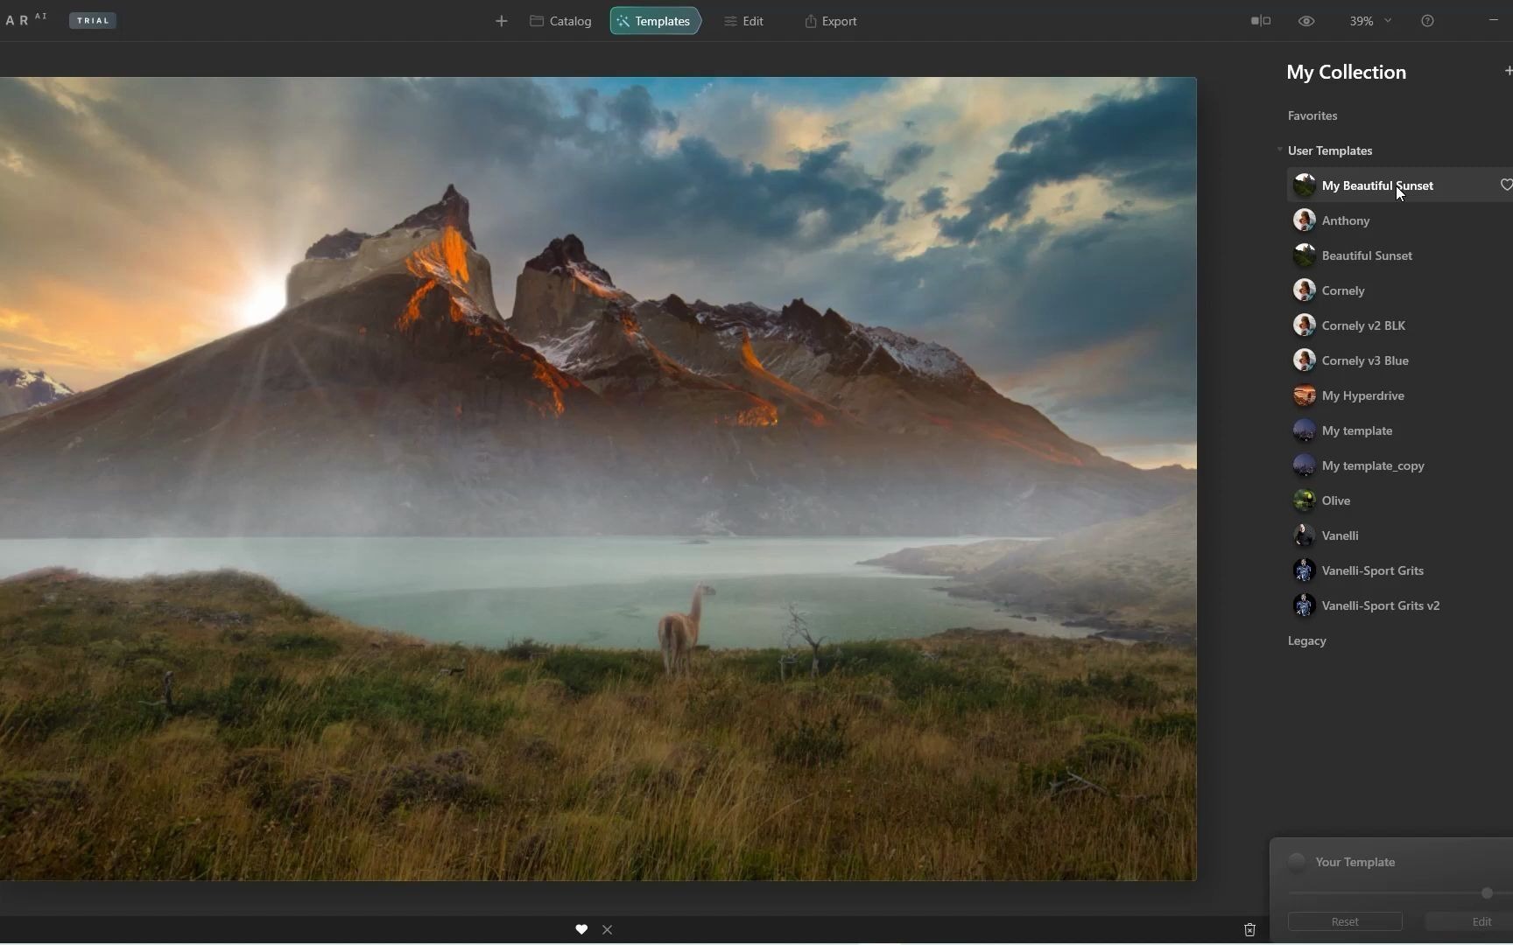Click the Anthony template thumbnail icon
The width and height of the screenshot is (1513, 945).
[1305, 220]
